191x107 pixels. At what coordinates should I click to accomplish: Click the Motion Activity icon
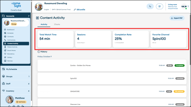pyautogui.click(x=5, y=47)
